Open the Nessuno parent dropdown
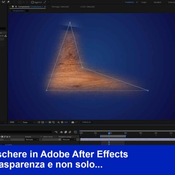Viewport: 175px width, 175px height. 69,140
